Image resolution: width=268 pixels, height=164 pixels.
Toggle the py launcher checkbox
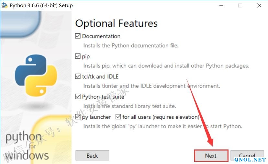[78, 117]
